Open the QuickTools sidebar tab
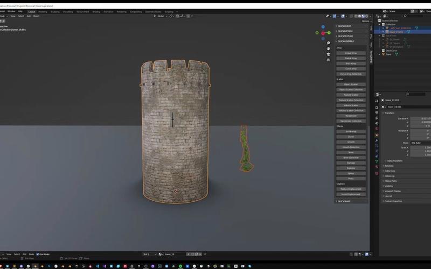 click(x=371, y=57)
